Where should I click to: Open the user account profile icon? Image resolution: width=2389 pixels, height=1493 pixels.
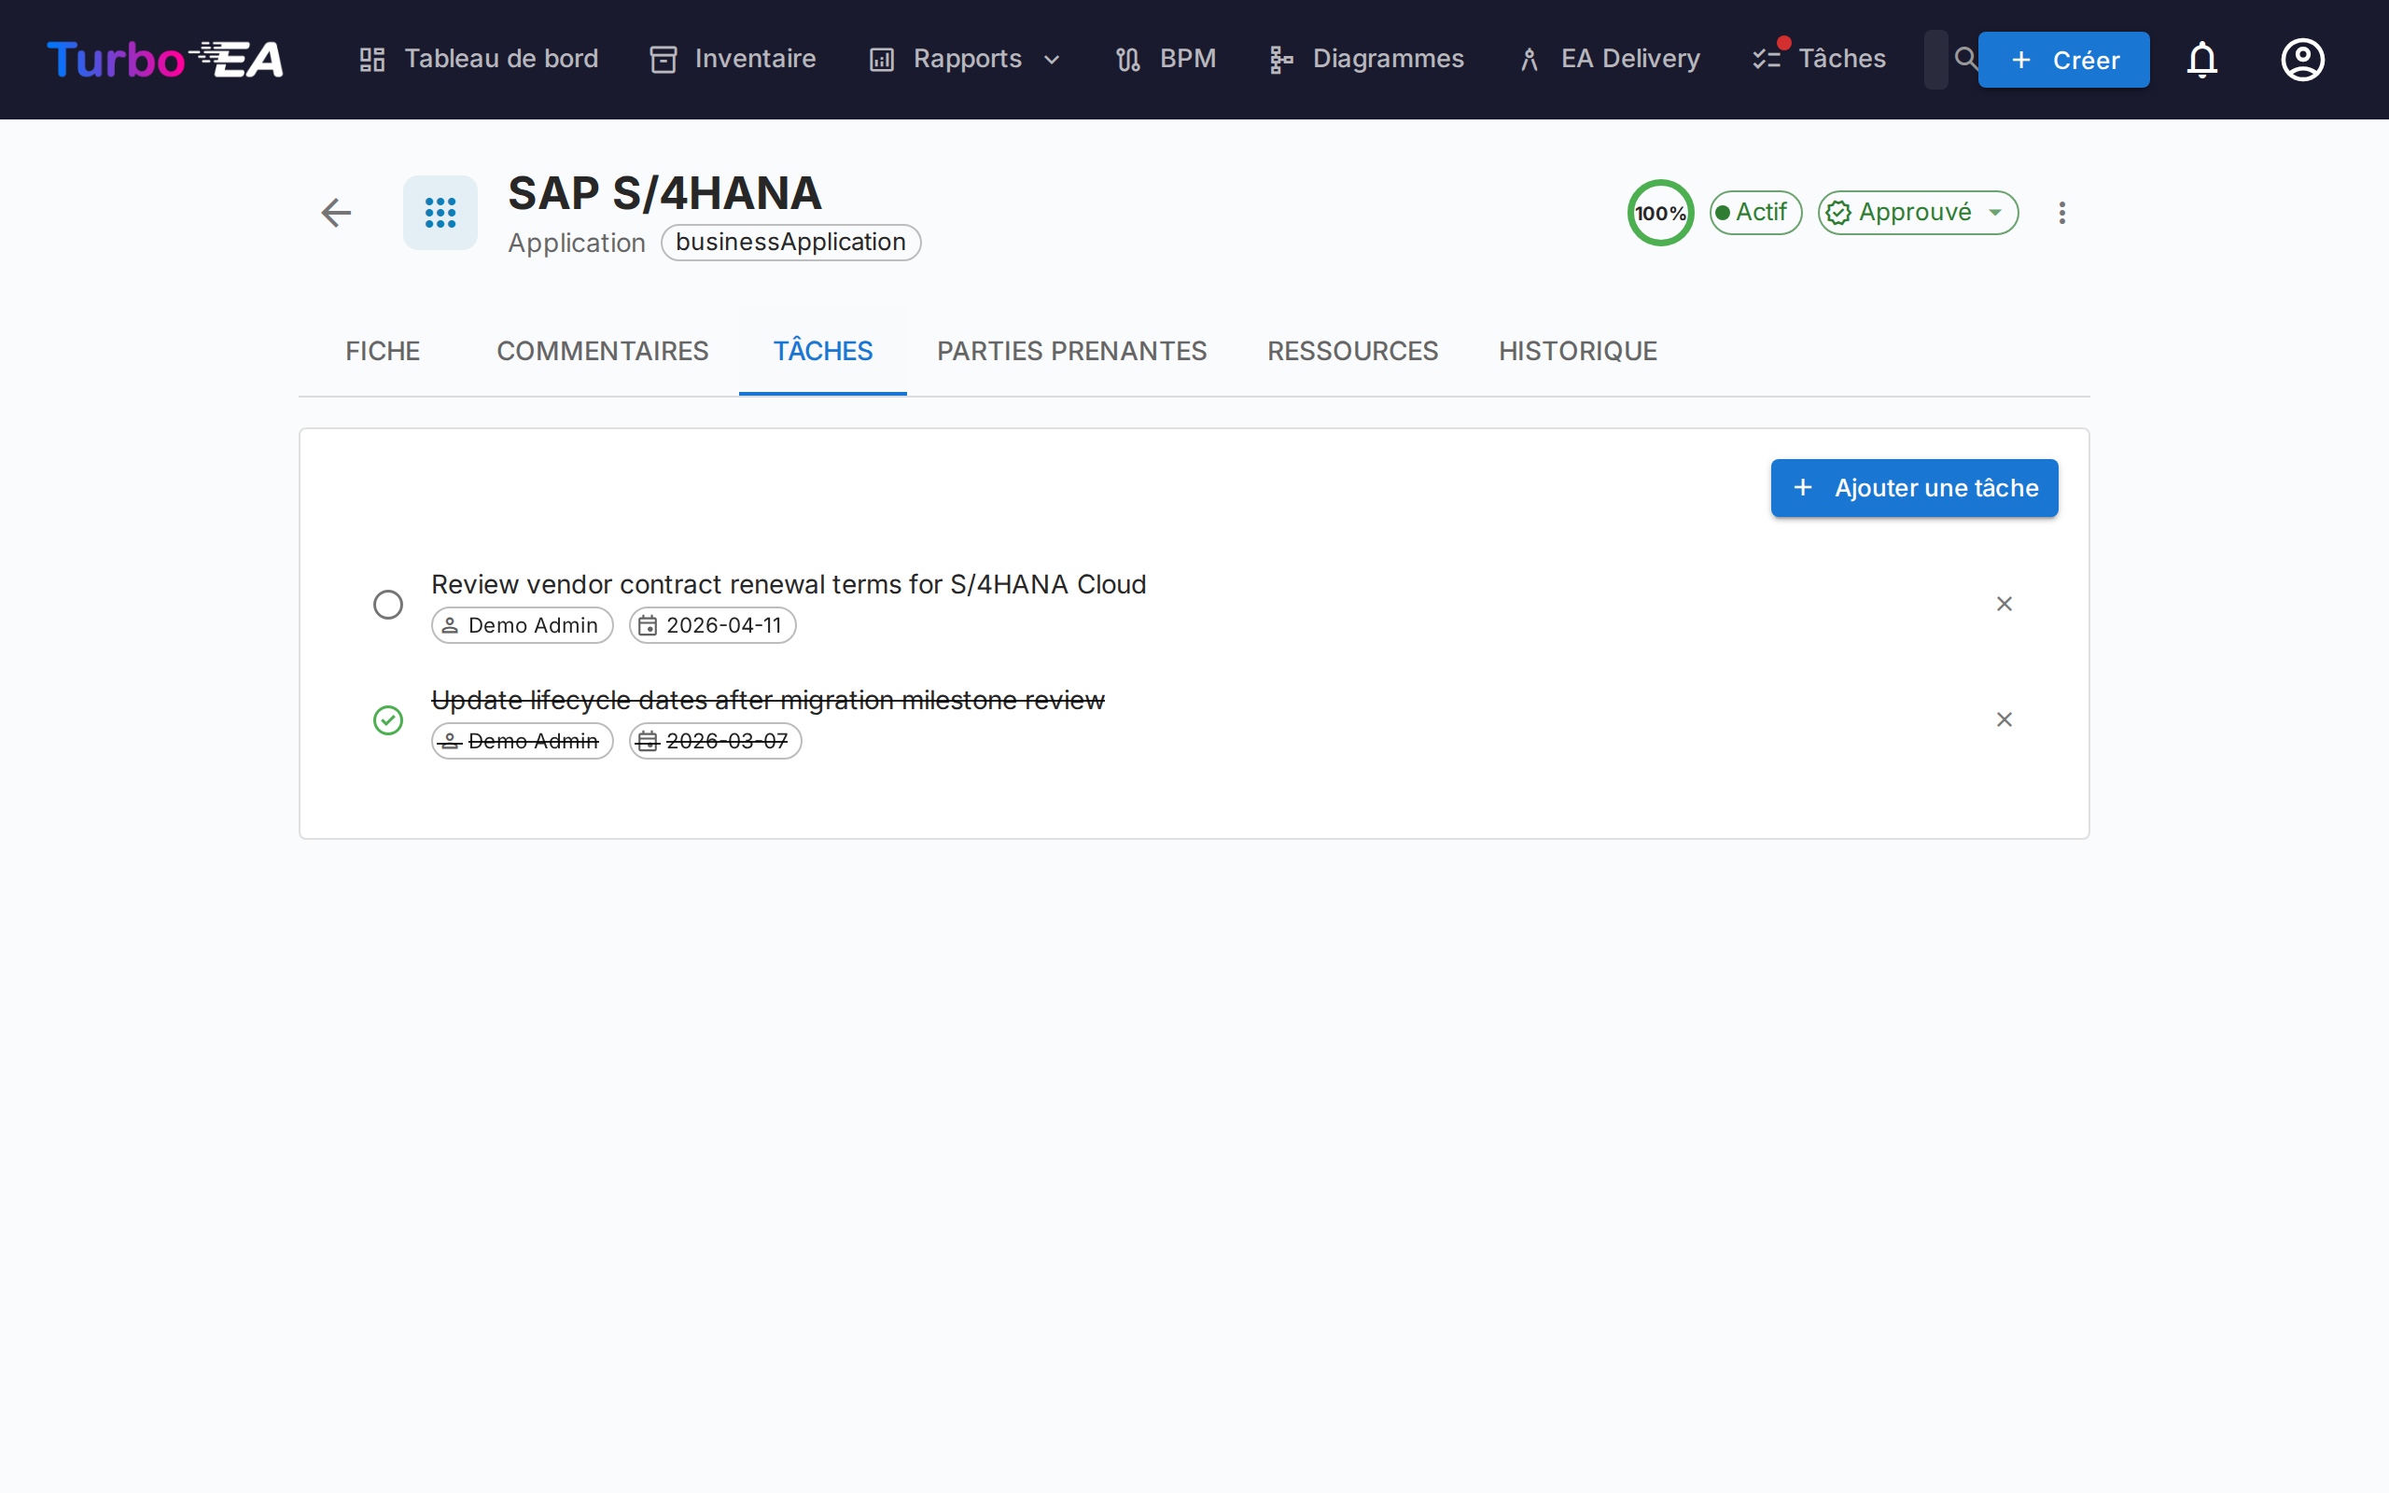click(x=2302, y=59)
